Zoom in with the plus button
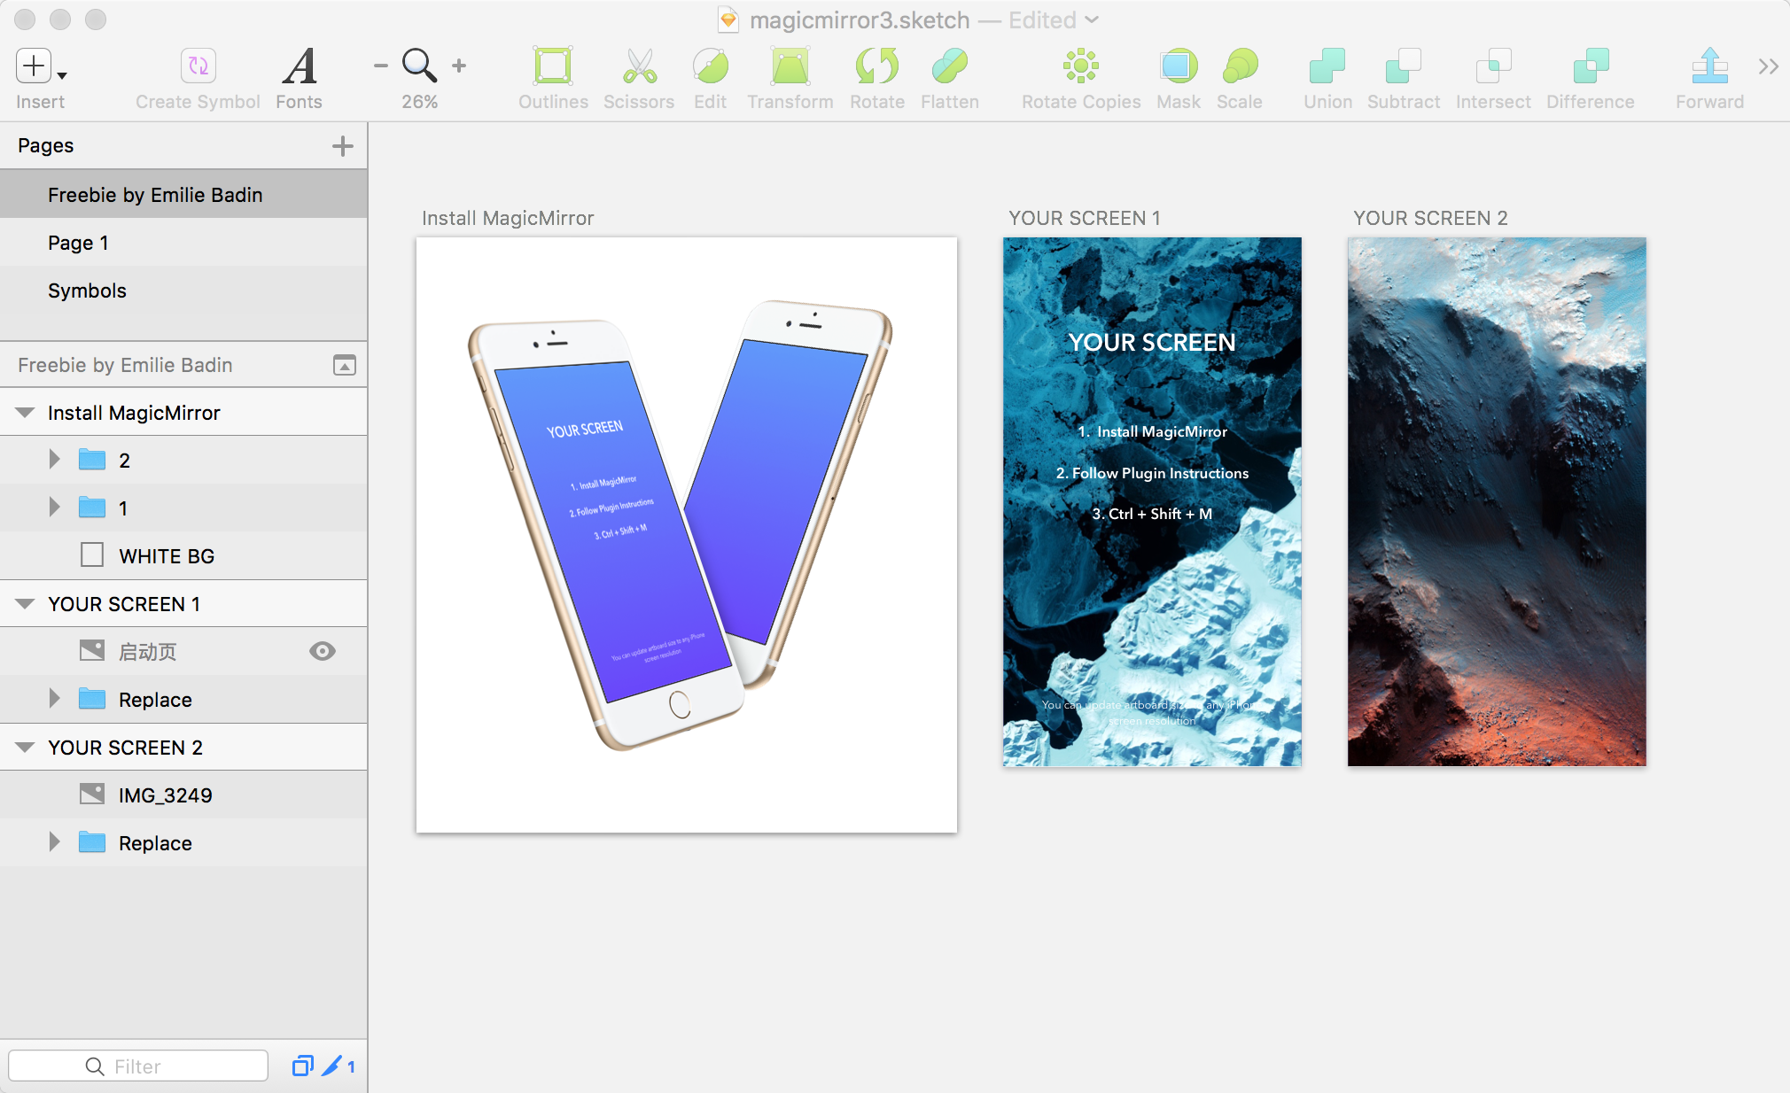 point(459,66)
